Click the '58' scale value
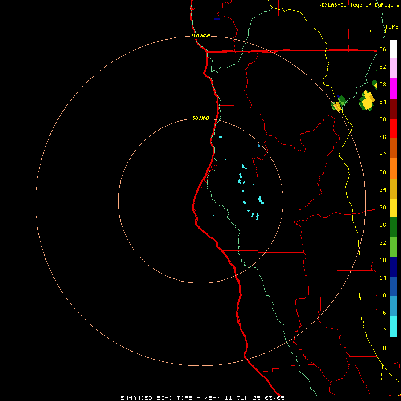The image size is (401, 401). 383,84
